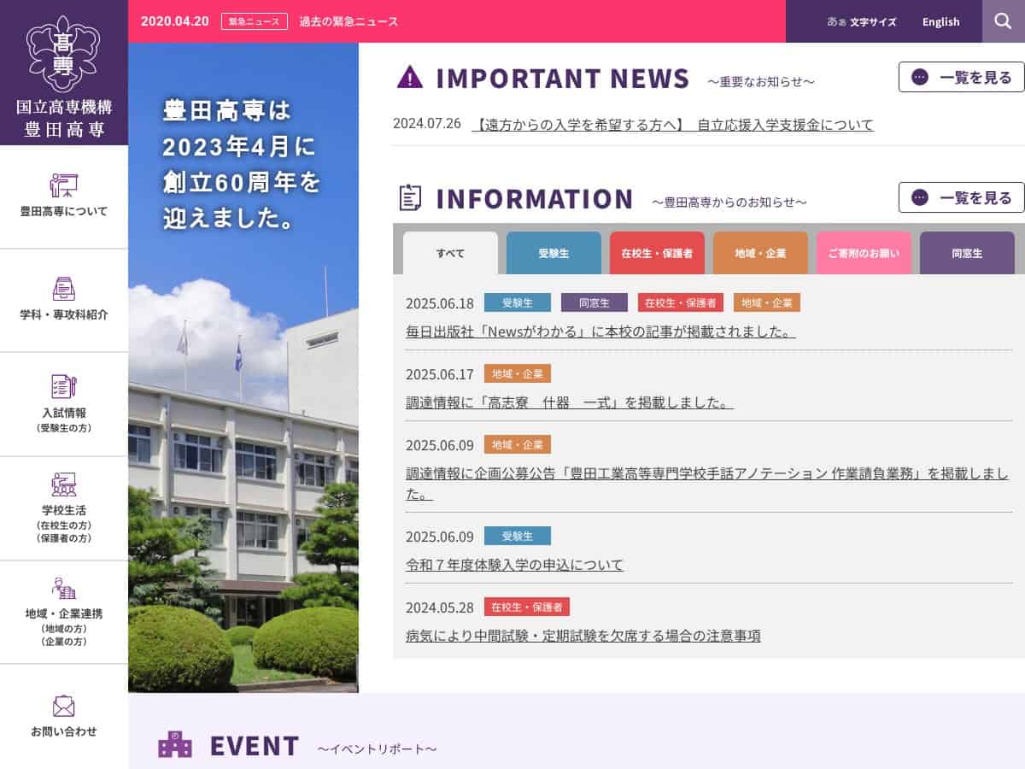Select the すべて tab
The image size is (1025, 769).
coord(450,253)
